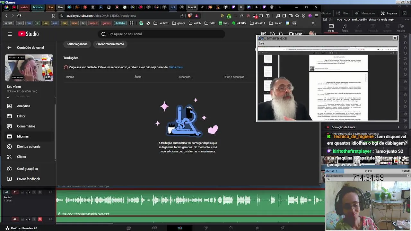
Task: Switch to the ia edit browser tab
Action: click(192, 7)
